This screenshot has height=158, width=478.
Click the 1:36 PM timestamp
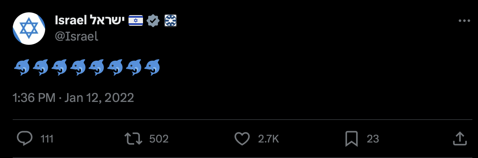pyautogui.click(x=34, y=98)
